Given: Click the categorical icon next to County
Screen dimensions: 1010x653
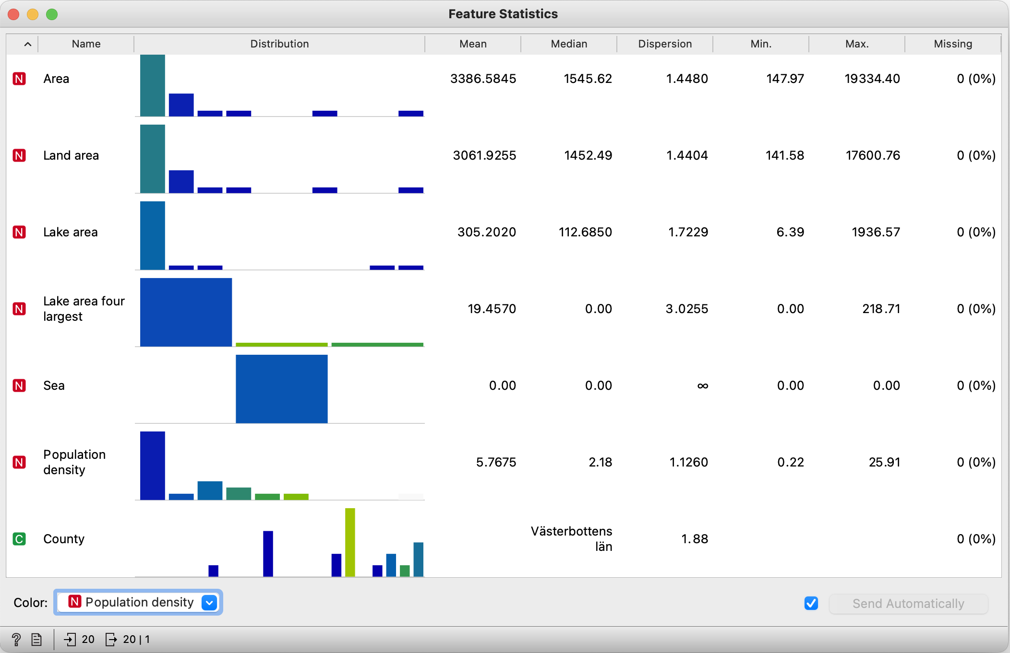Looking at the screenshot, I should pyautogui.click(x=19, y=539).
